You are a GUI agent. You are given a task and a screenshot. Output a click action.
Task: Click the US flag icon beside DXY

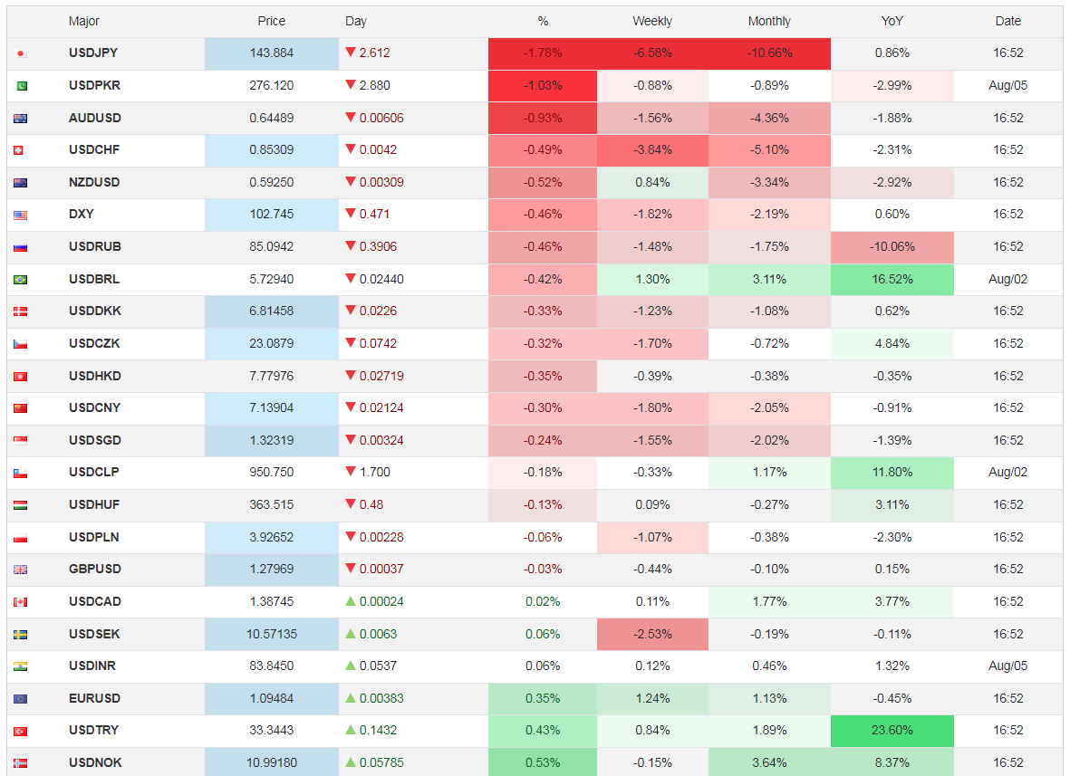[x=21, y=216]
